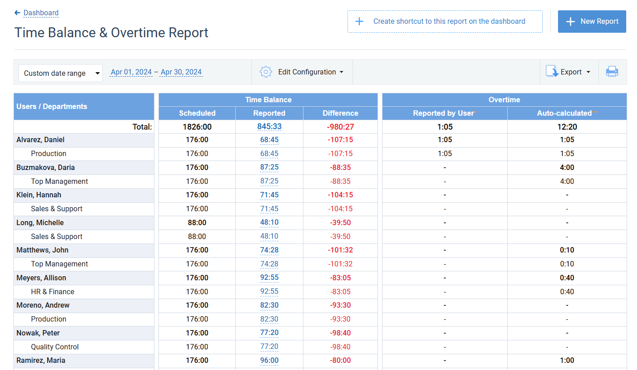Click the plus icon in New Report button

[570, 22]
